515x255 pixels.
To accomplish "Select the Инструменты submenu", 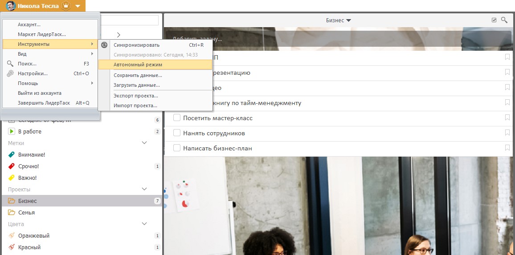I will (x=50, y=44).
